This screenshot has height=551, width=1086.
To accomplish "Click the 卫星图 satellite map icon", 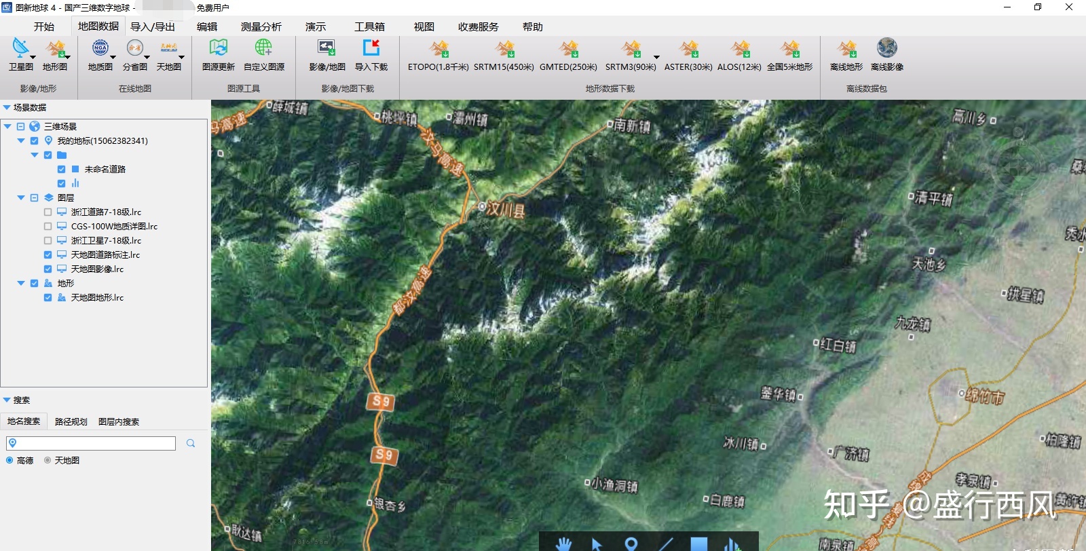I will coord(20,49).
